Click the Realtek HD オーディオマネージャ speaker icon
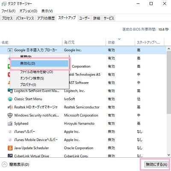 [10, 107]
